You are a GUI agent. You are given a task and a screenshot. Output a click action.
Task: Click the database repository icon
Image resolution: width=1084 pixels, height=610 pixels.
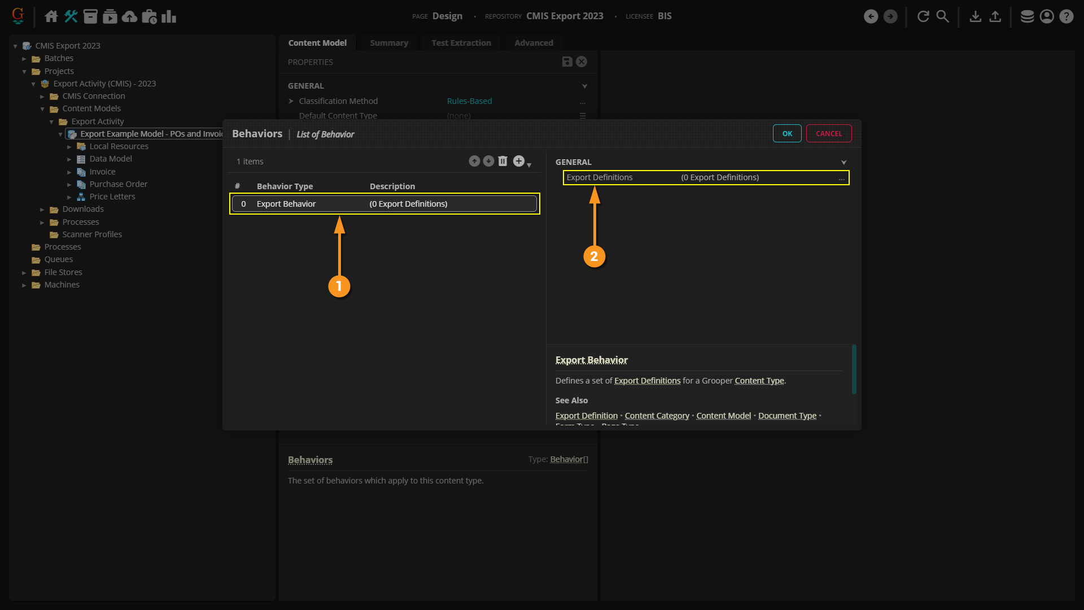tap(1027, 16)
